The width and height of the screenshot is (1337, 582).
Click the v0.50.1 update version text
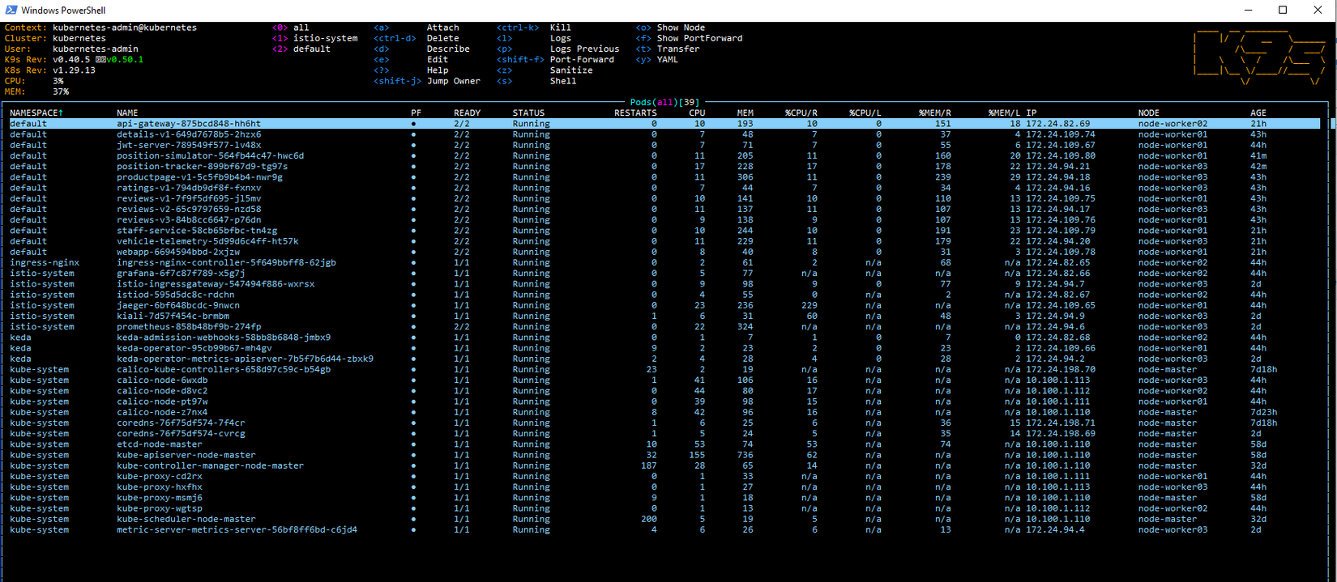125,59
